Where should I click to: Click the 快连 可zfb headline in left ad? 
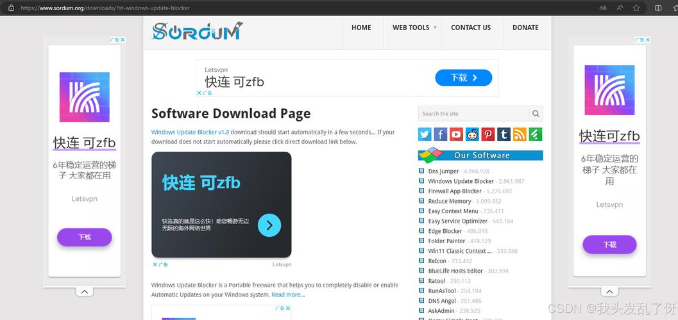84,142
